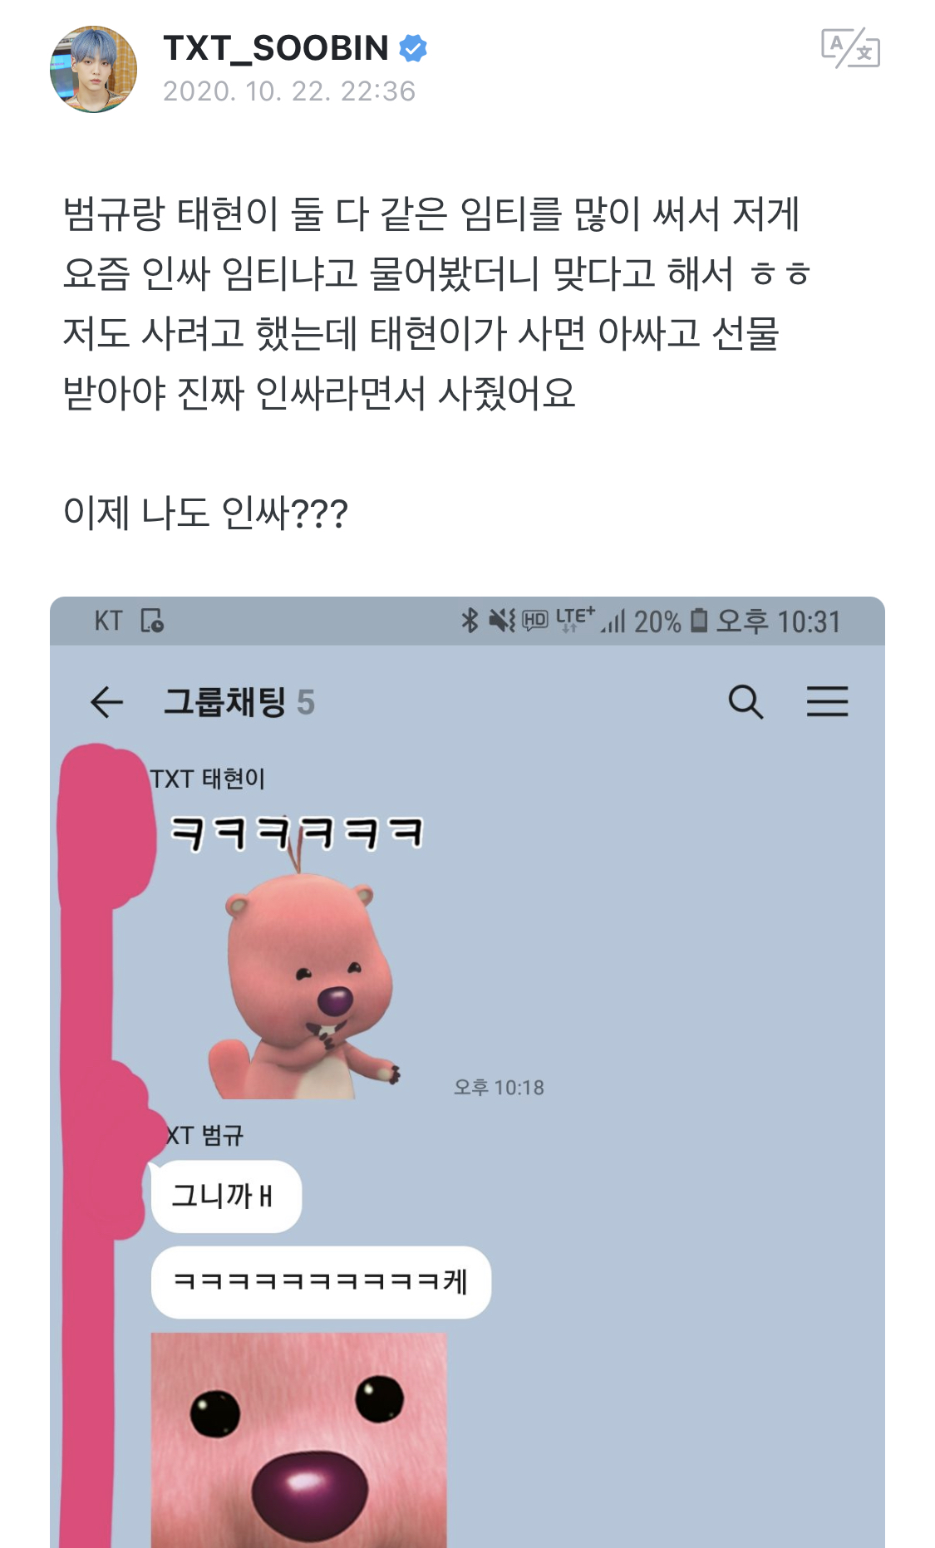Image resolution: width=935 pixels, height=1548 pixels.
Task: Click the battery indicator icon
Action: coord(699,620)
